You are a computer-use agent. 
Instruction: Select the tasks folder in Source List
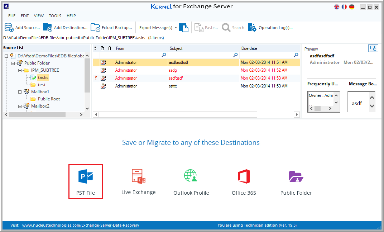[x=43, y=77]
